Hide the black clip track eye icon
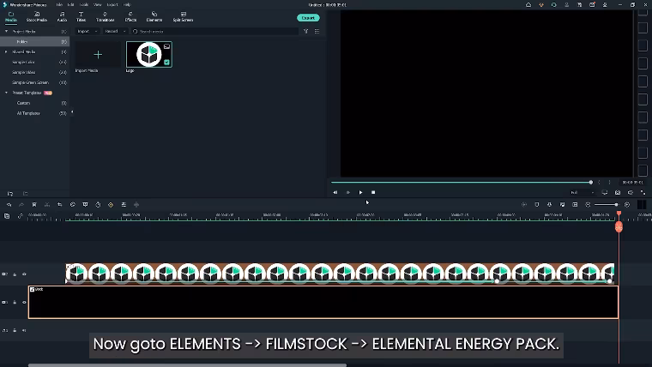The width and height of the screenshot is (652, 367). click(x=24, y=302)
